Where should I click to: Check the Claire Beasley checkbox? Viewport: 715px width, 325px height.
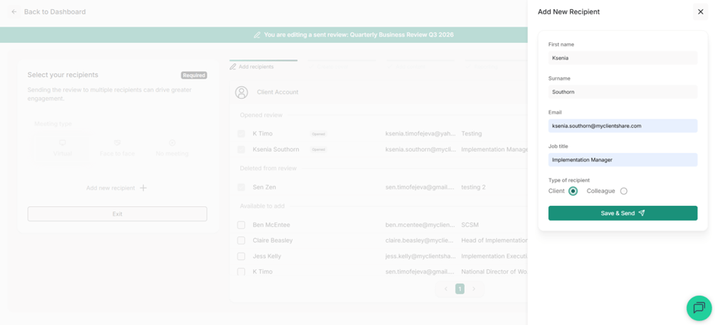coord(241,240)
